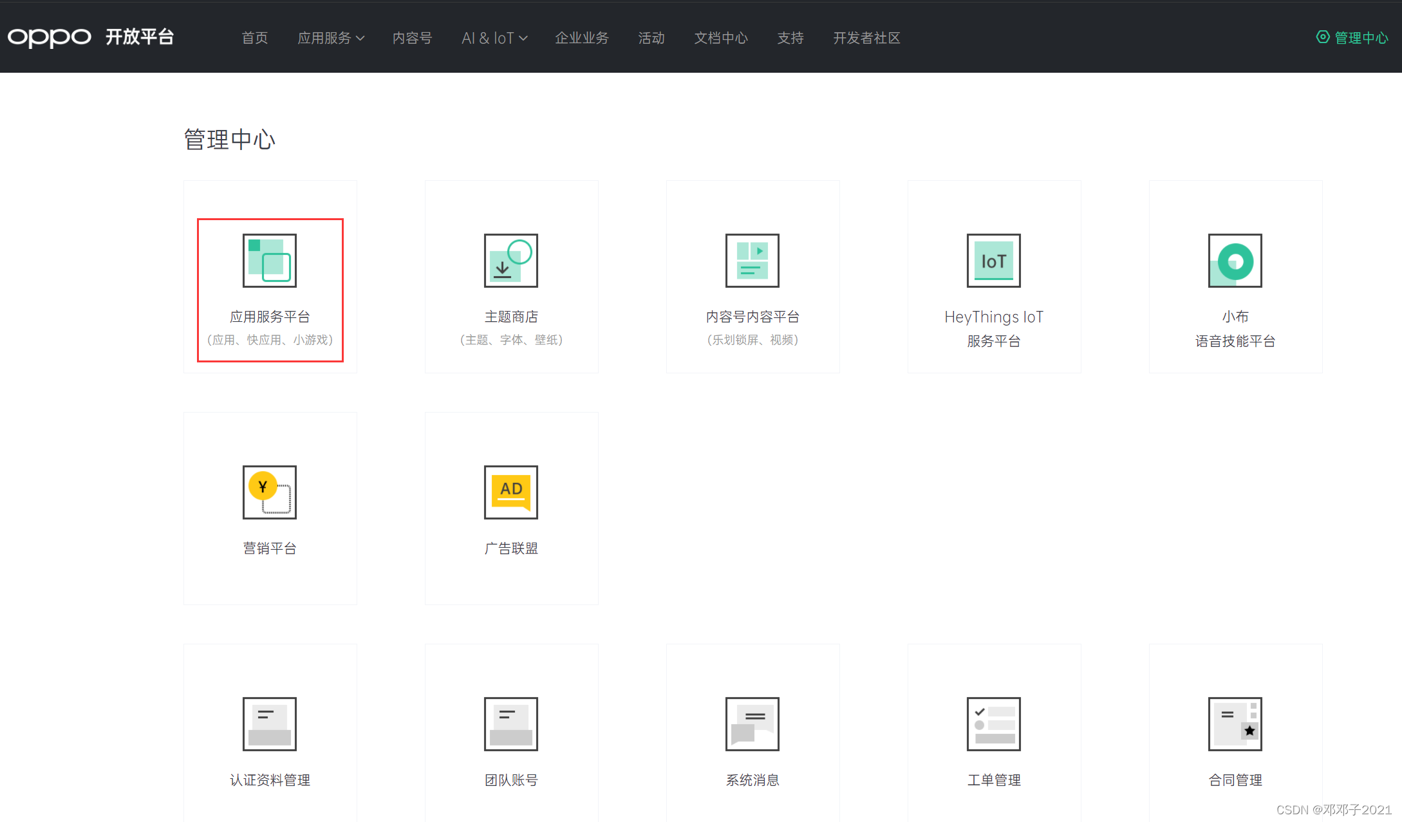Click the 小布 语音技能平台 label
Viewport: 1402px width, 822px height.
[1235, 329]
